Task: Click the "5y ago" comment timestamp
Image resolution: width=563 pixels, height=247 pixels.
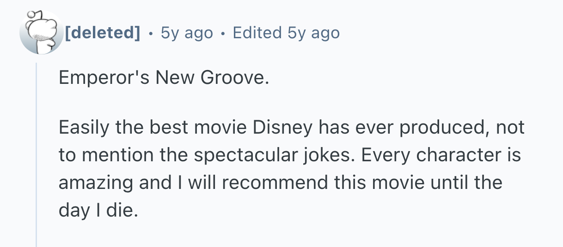Action: tap(187, 33)
